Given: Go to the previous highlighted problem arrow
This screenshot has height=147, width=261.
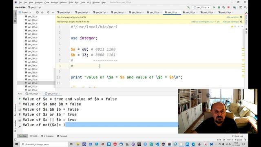Looking at the screenshot, I should 238,27.
